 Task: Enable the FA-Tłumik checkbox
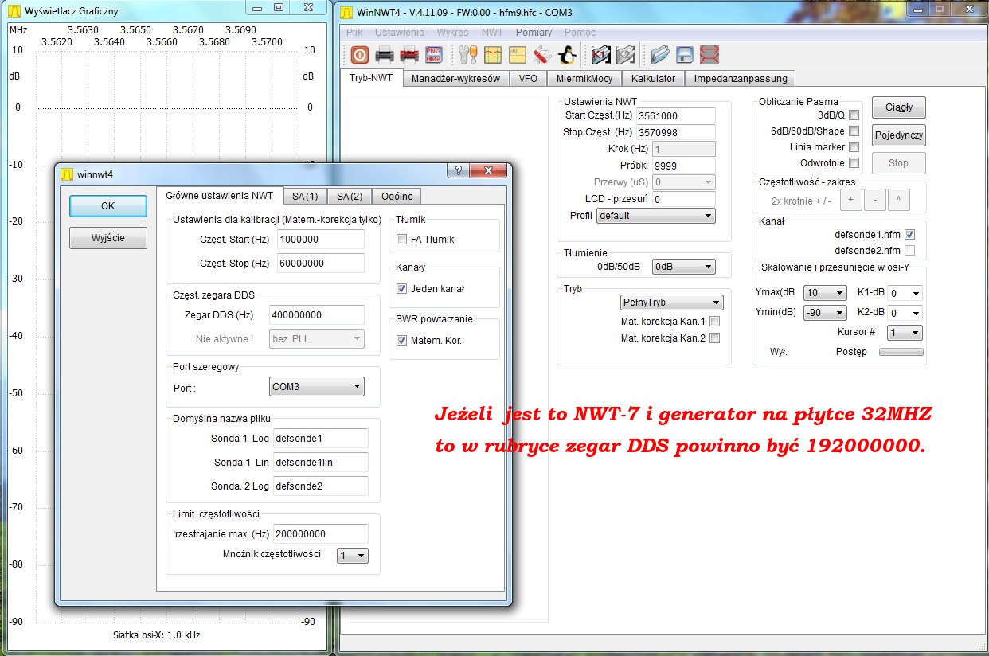401,239
